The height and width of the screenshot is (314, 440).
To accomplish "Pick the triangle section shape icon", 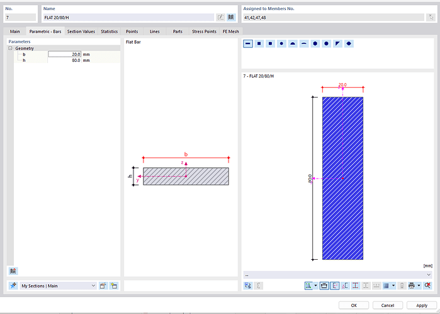I will point(337,44).
